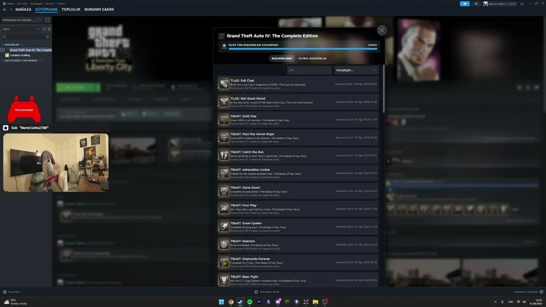Switch to the Global Başarımlar tab
The image size is (546, 307).
(x=312, y=58)
